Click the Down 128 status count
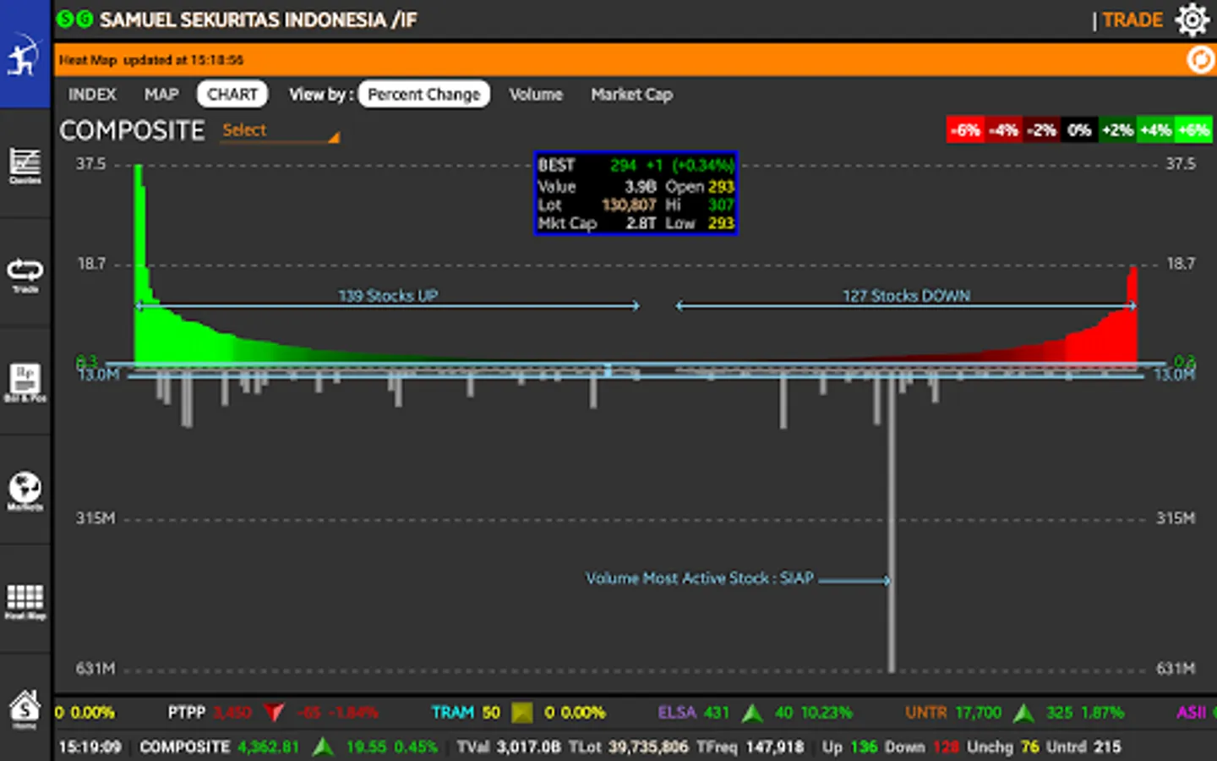 (x=921, y=747)
